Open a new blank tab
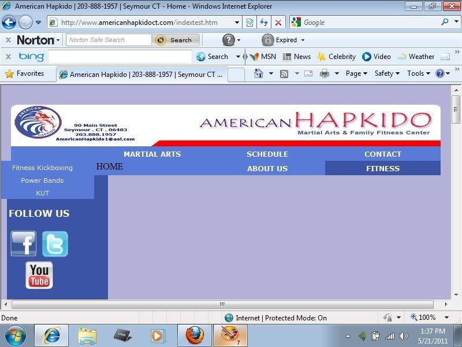Image resolution: width=462 pixels, height=347 pixels. [x=236, y=75]
